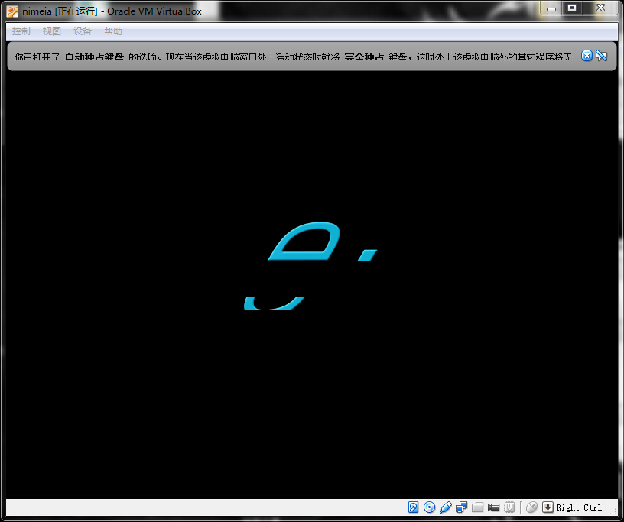This screenshot has width=624, height=522.
Task: Click the Right Ctrl host key label
Action: [579, 507]
